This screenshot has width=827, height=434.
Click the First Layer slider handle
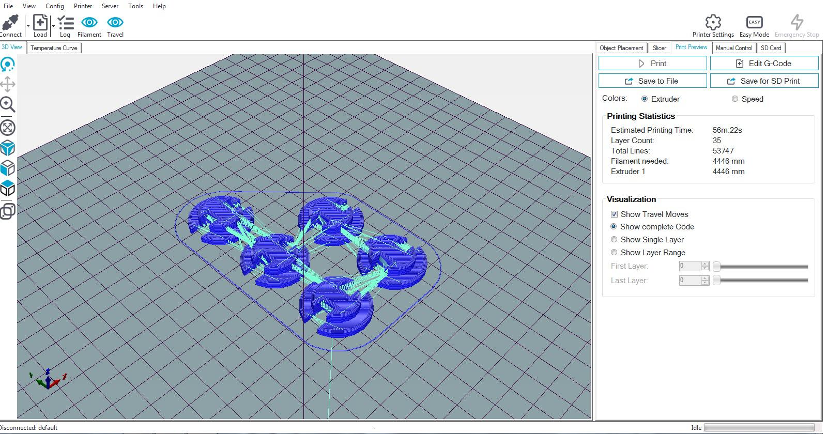pos(716,267)
